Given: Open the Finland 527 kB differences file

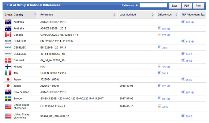Looking at the screenshot, I should [x=166, y=67].
